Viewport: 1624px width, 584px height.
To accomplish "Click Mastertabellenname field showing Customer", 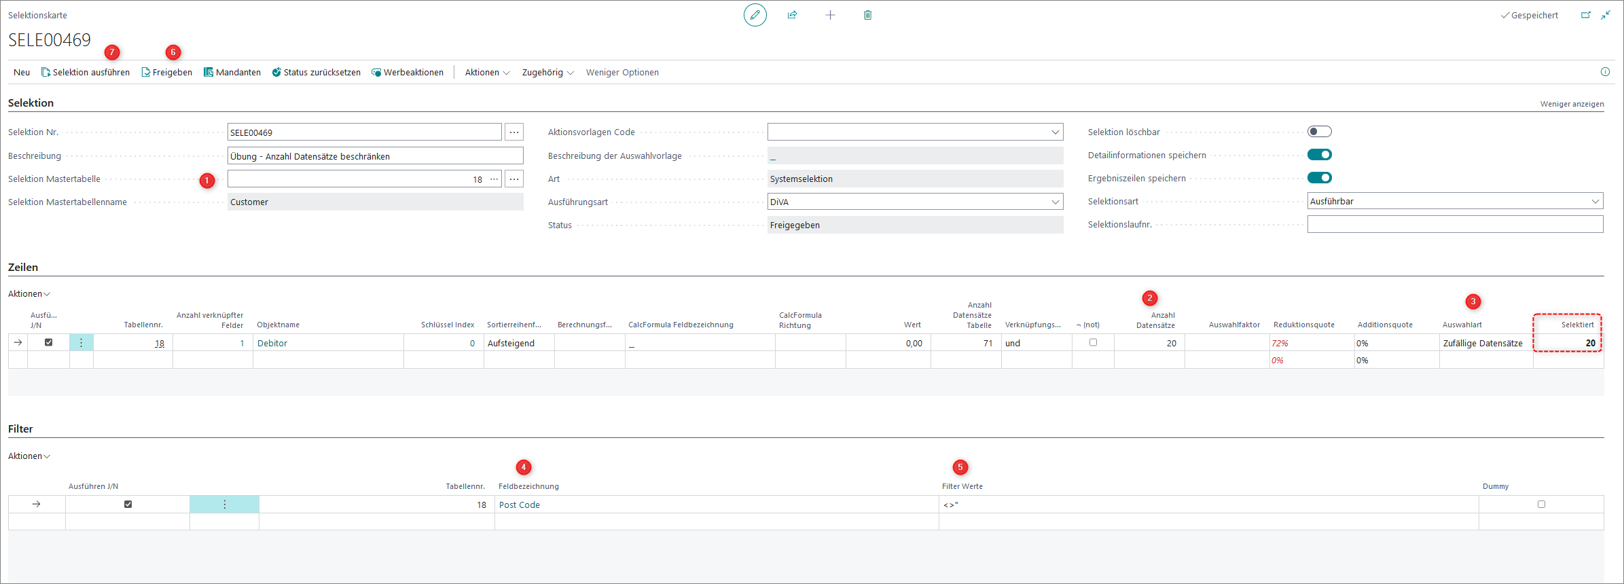I will 375,202.
